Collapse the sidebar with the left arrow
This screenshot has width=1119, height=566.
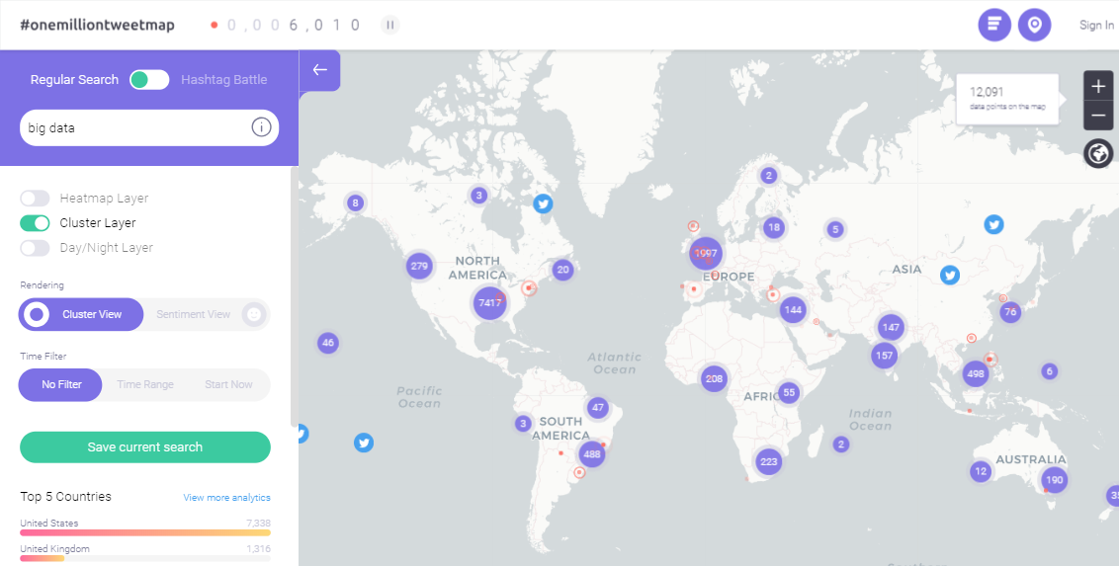pyautogui.click(x=319, y=70)
